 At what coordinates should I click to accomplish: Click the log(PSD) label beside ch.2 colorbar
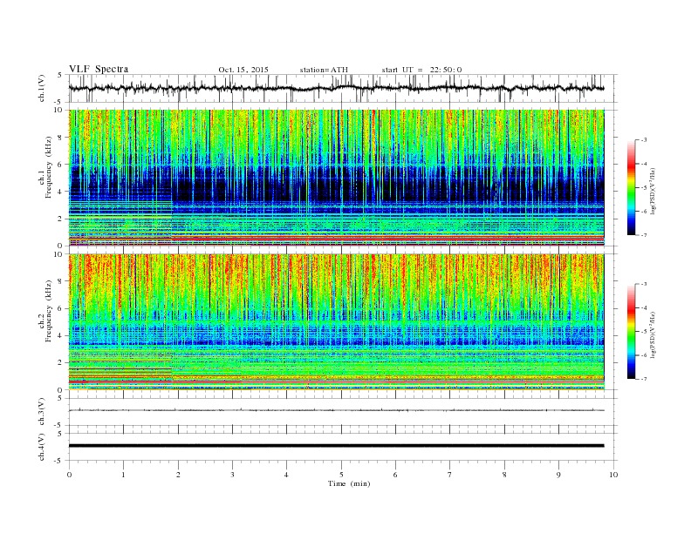[x=654, y=334]
